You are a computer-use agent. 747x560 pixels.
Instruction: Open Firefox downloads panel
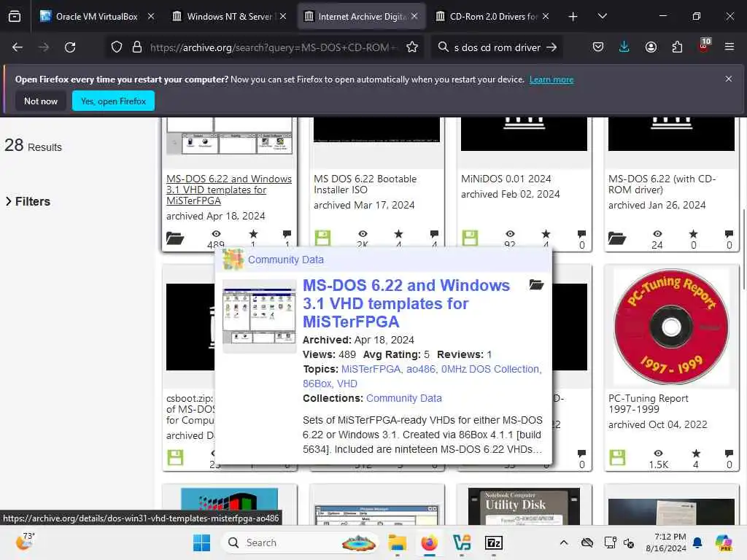click(x=624, y=47)
